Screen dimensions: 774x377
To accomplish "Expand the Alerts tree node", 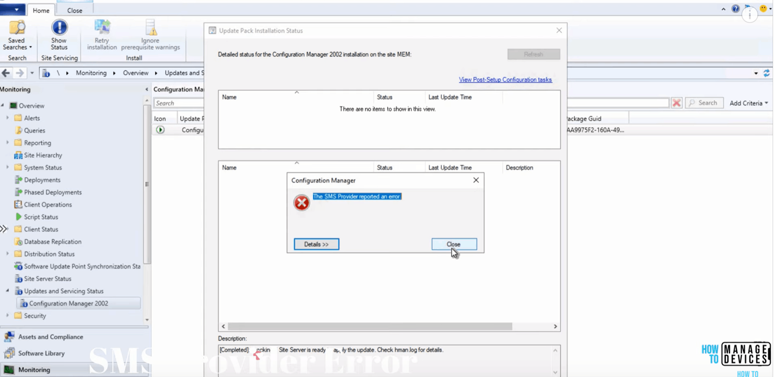I will point(7,117).
